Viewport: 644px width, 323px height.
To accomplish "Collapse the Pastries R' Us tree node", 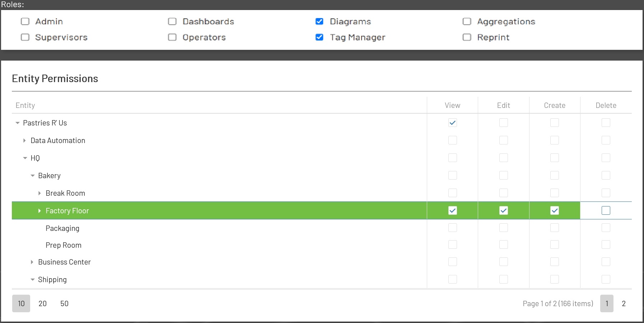I will point(18,123).
